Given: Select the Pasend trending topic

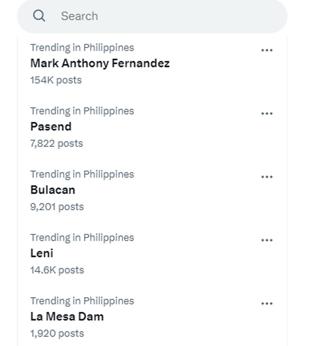Looking at the screenshot, I should coord(51,126).
